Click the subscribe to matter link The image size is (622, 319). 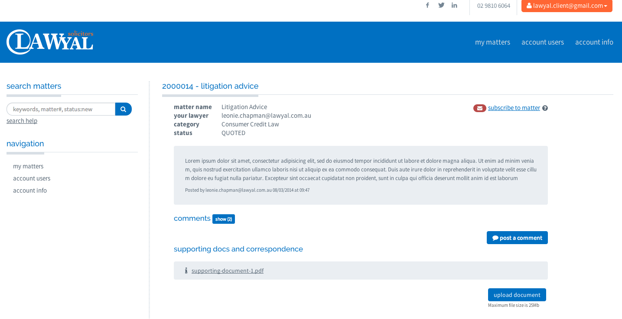[514, 108]
